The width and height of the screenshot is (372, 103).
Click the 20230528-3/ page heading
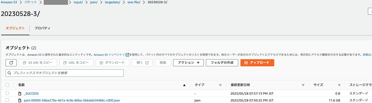(x=20, y=14)
